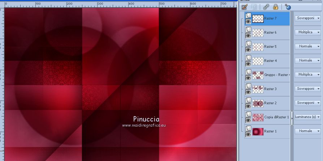
Task: Open Sovrapponi blend mode dropdown for Raster 3
Action: click(308, 89)
